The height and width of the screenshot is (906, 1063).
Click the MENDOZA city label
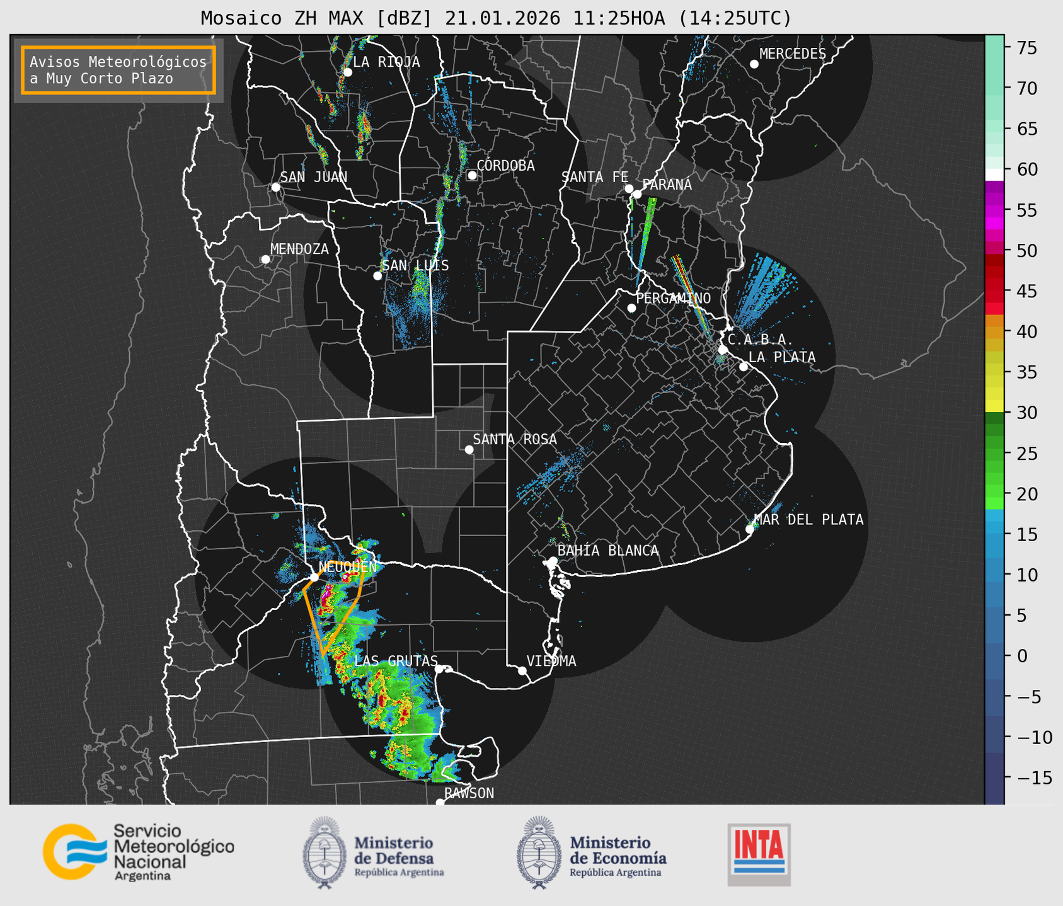click(299, 249)
